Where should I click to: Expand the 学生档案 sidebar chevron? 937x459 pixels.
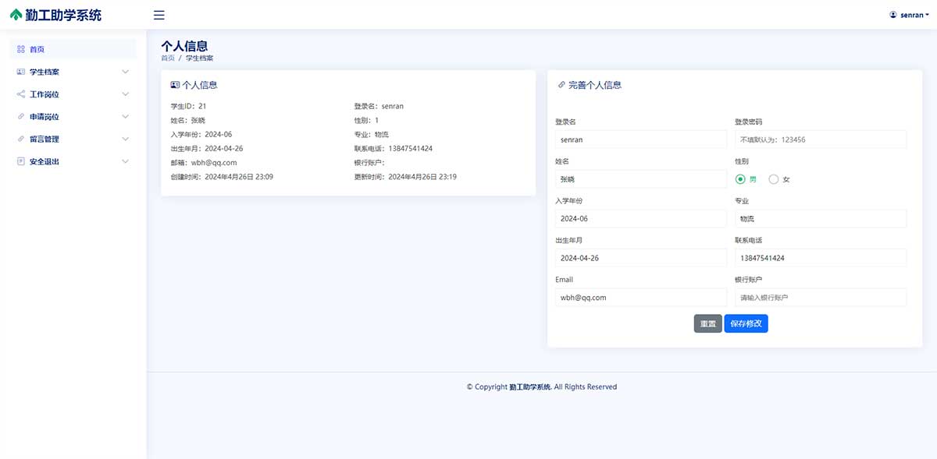coord(126,72)
